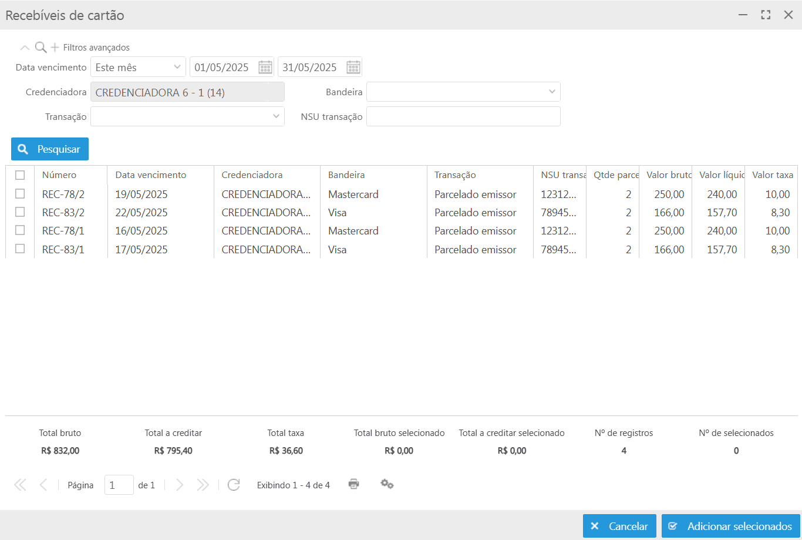
Task: Click the Pesquisar button
Action: pos(50,149)
